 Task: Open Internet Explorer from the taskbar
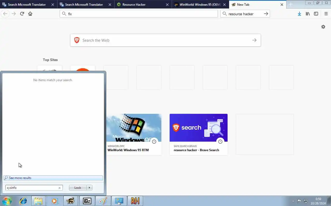pyautogui.click(x=23, y=201)
